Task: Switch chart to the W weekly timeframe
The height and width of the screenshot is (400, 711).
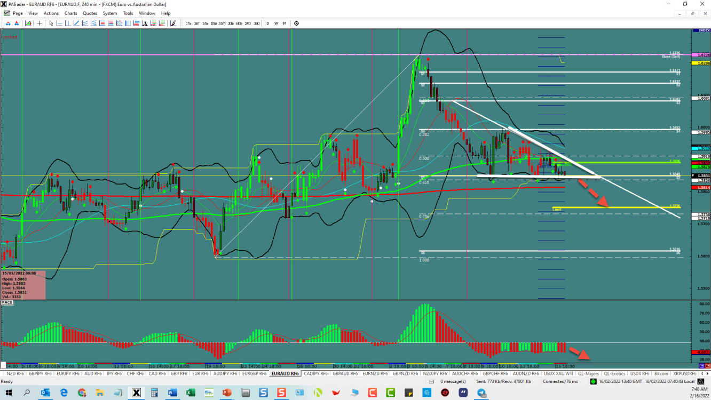Action: 276,23
